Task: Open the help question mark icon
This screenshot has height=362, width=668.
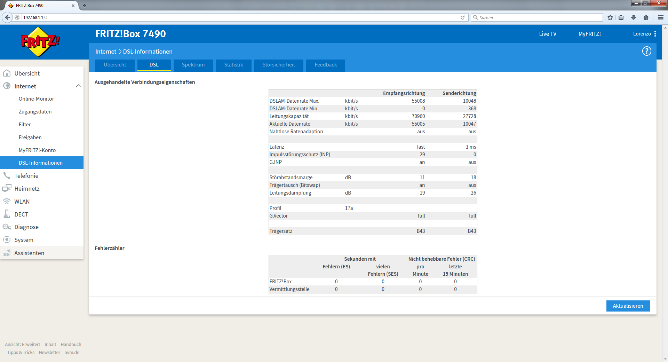Action: pos(646,51)
